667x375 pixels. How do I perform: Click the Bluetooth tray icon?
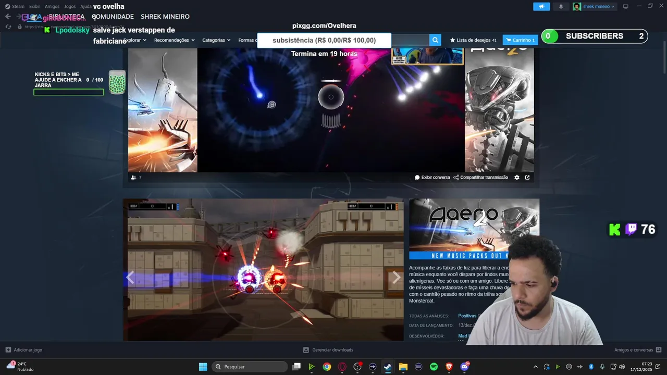pyautogui.click(x=591, y=367)
